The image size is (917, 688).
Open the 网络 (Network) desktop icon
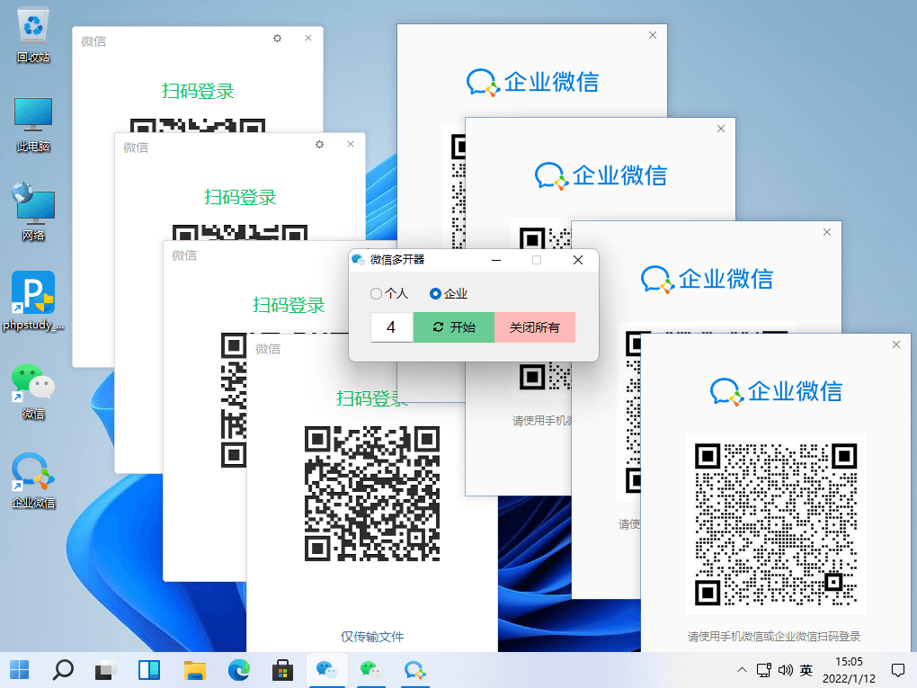tap(32, 205)
